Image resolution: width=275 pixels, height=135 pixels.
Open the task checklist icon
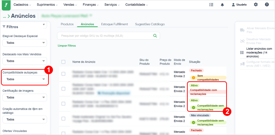click(x=211, y=5)
